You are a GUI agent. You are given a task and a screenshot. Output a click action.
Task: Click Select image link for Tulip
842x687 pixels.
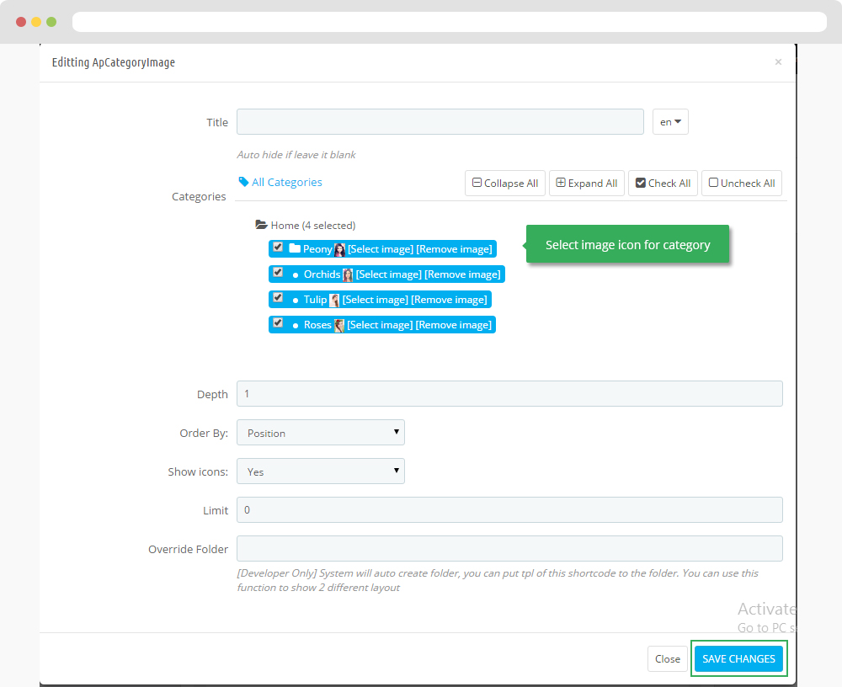(x=374, y=300)
